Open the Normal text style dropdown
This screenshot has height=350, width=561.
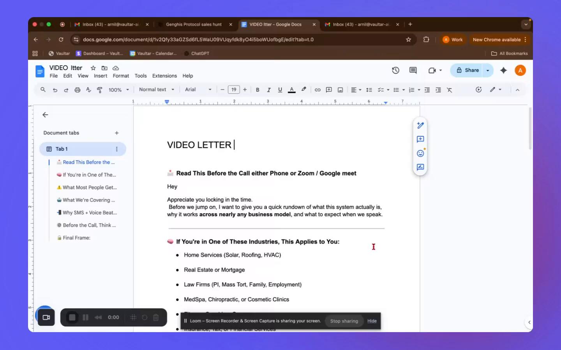157,89
